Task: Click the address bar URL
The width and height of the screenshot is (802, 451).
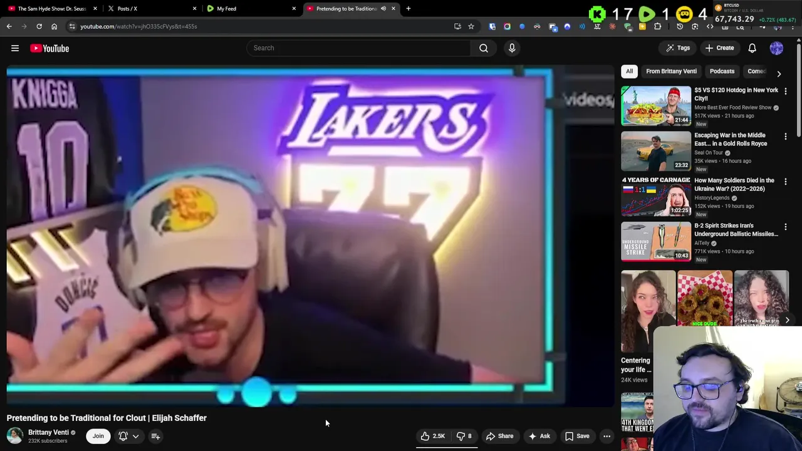Action: point(138,26)
